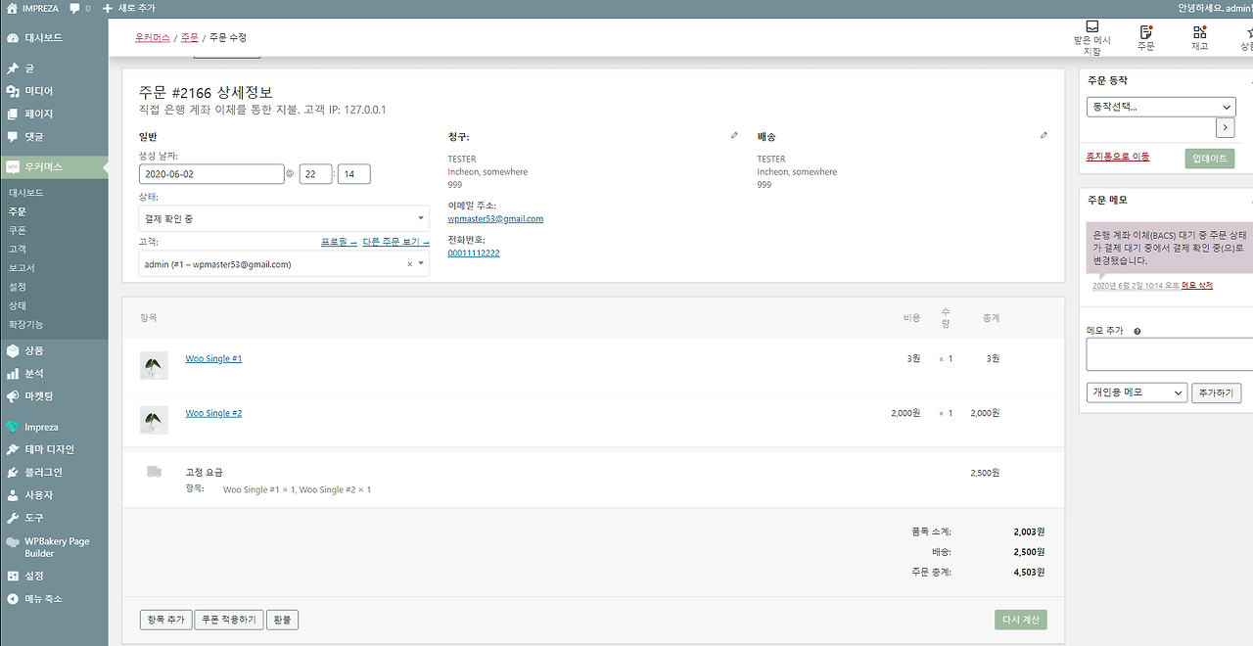1253x646 pixels.
Task: Open Woo Single #1 product thumbnail
Action: [154, 365]
